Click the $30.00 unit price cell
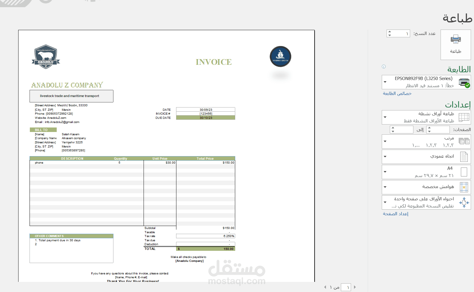This screenshot has width=474, height=292. (170, 163)
